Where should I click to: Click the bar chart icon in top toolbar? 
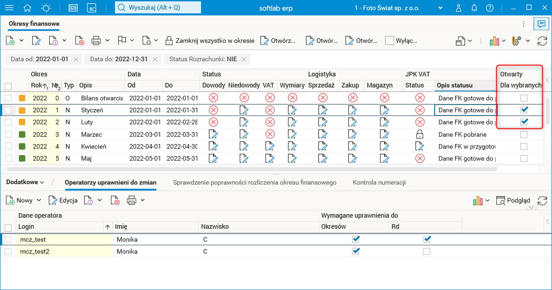[x=494, y=41]
